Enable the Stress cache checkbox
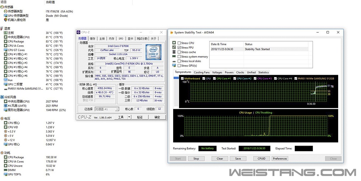Viewport: 361px width, 181px height. coord(179,52)
